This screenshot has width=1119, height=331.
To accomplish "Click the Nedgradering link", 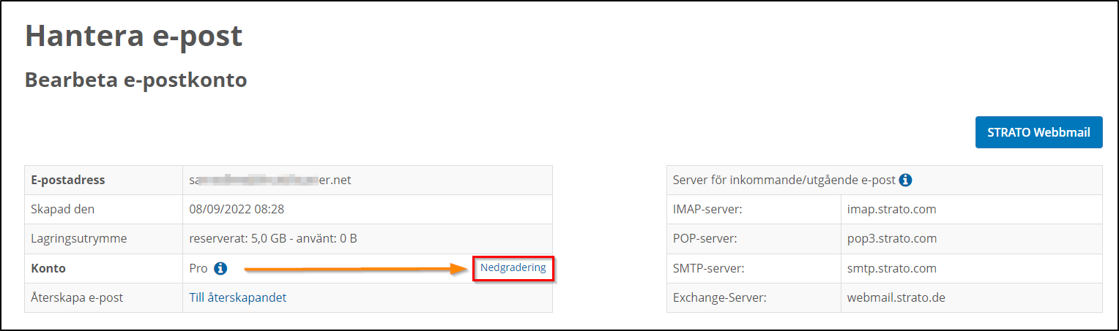I will pyautogui.click(x=513, y=268).
